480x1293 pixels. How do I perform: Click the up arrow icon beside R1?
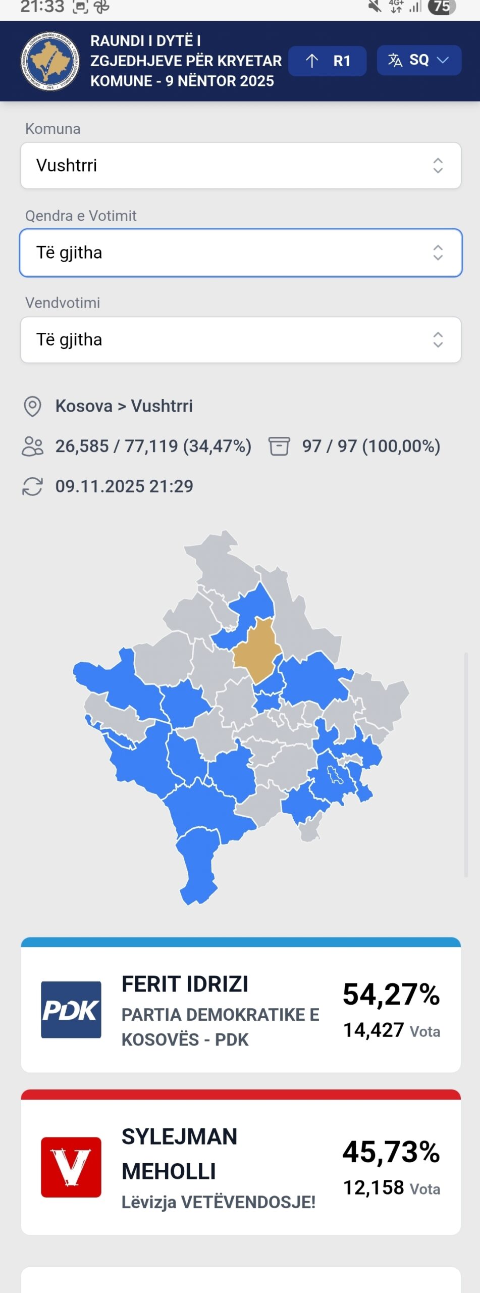[312, 61]
